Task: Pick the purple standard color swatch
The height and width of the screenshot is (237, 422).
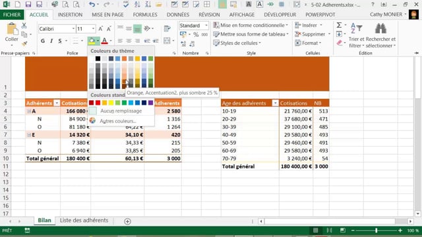Action: pyautogui.click(x=151, y=103)
